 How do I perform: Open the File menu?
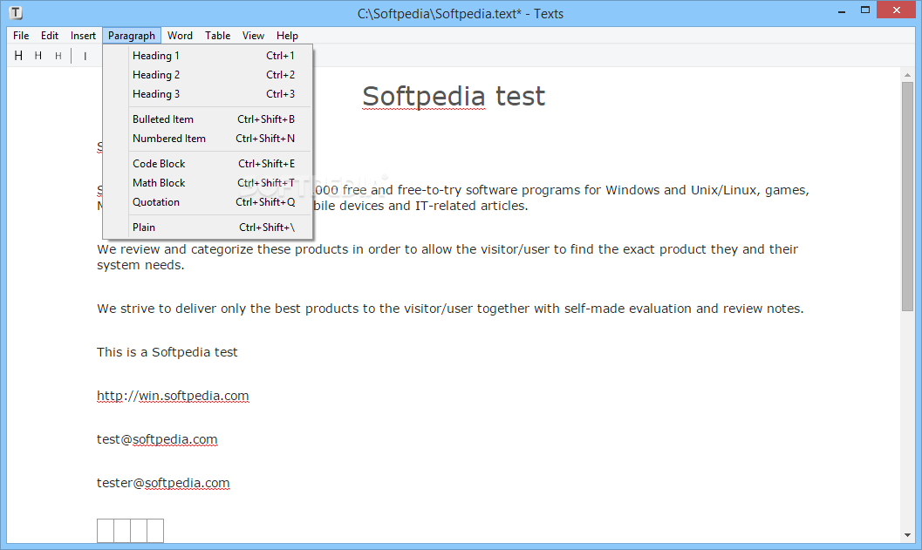click(x=21, y=35)
